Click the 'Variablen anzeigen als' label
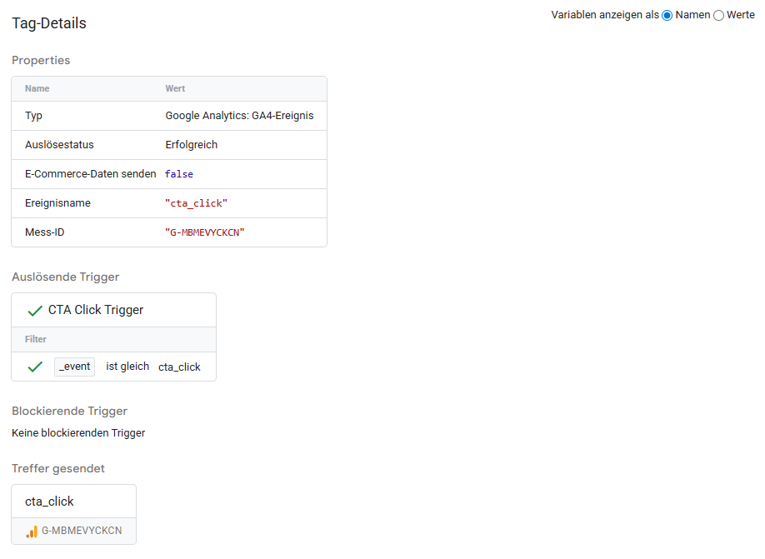The width and height of the screenshot is (765, 559). 605,15
